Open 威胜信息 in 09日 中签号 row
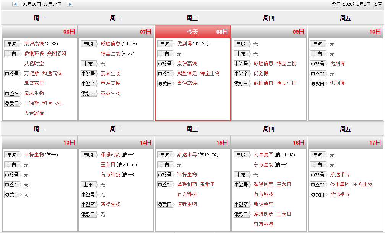The image size is (385, 233). [x=263, y=63]
